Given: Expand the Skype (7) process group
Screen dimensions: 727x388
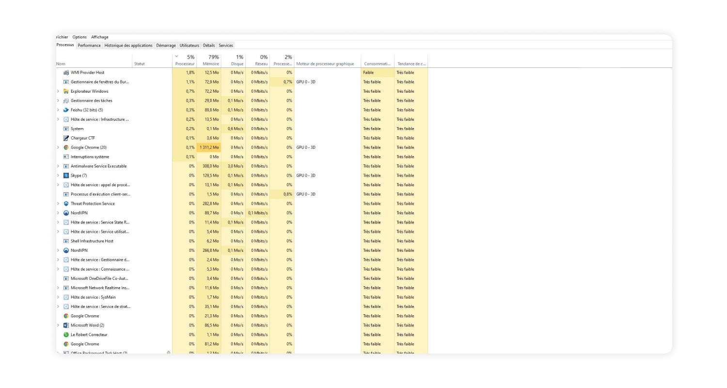Looking at the screenshot, I should (x=58, y=176).
